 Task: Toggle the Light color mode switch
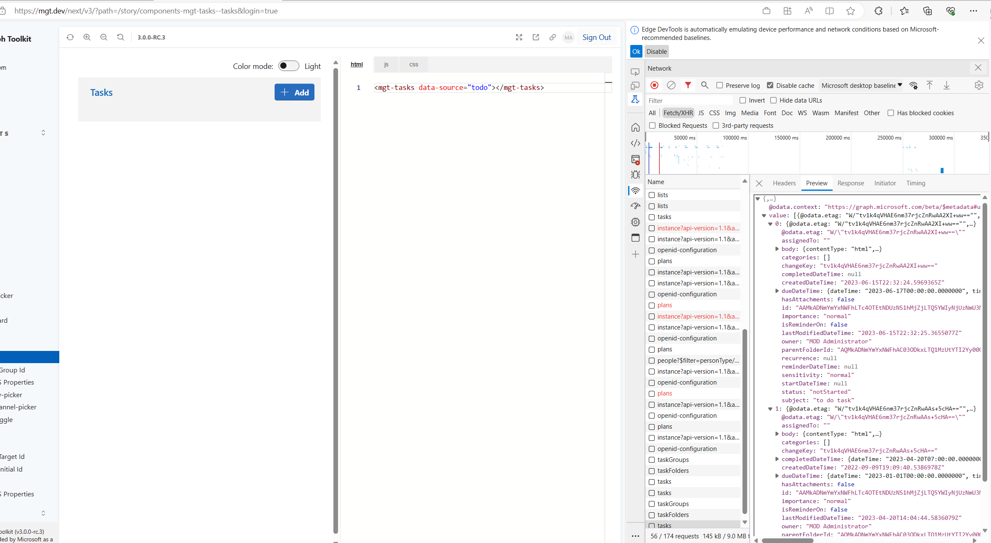(x=288, y=66)
